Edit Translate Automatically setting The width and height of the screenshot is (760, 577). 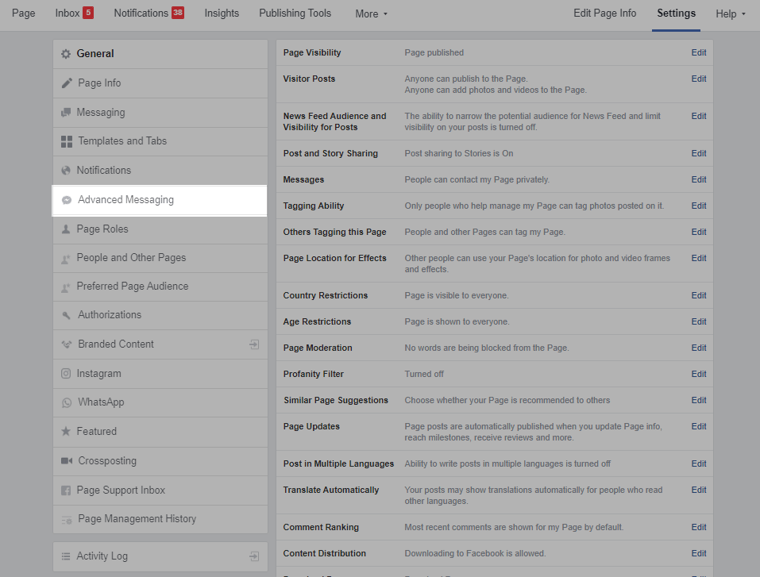tap(698, 490)
